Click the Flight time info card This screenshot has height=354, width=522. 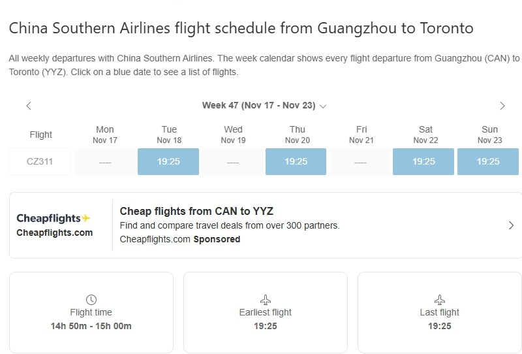(x=91, y=313)
